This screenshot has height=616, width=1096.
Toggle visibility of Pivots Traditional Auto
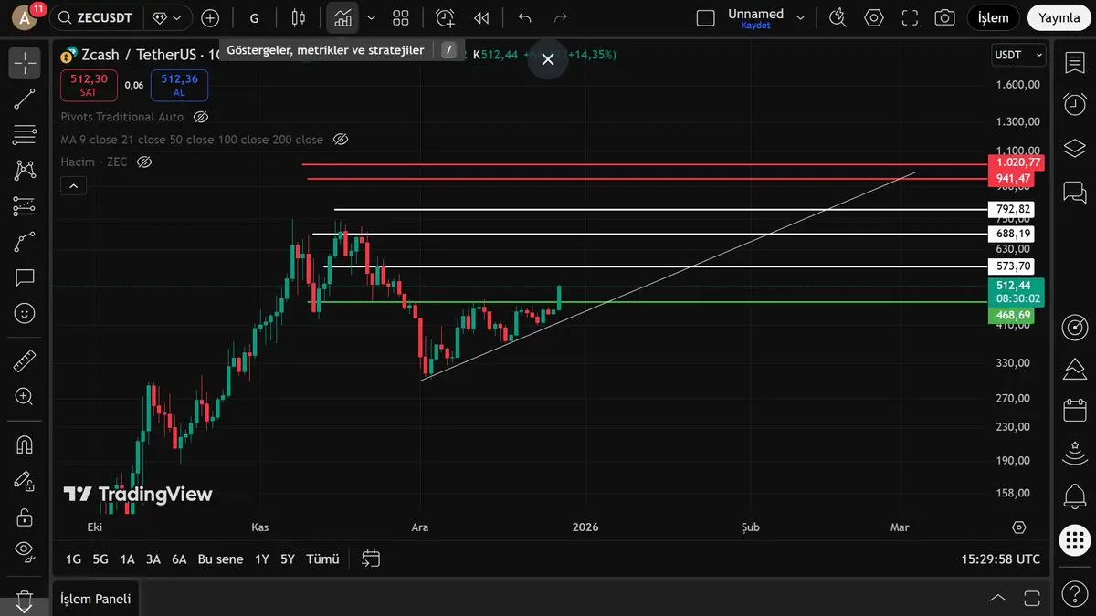pyautogui.click(x=201, y=117)
